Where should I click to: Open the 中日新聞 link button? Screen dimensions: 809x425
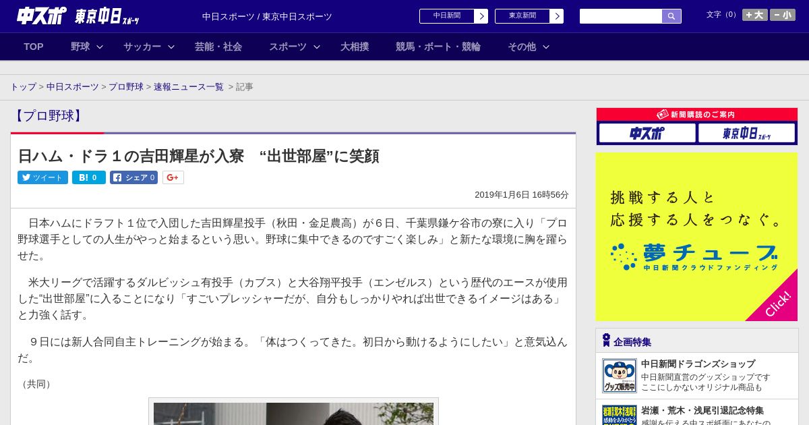click(446, 16)
